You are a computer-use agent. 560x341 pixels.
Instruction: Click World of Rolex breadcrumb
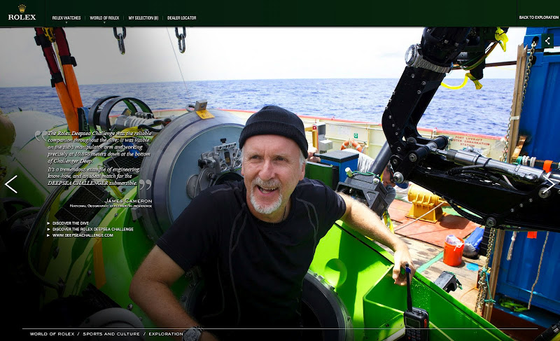(x=52, y=334)
